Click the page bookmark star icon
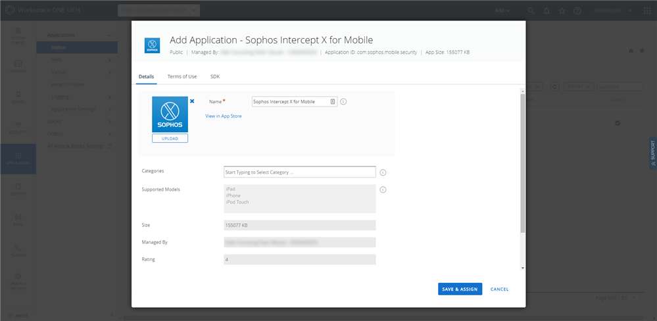 click(642, 51)
